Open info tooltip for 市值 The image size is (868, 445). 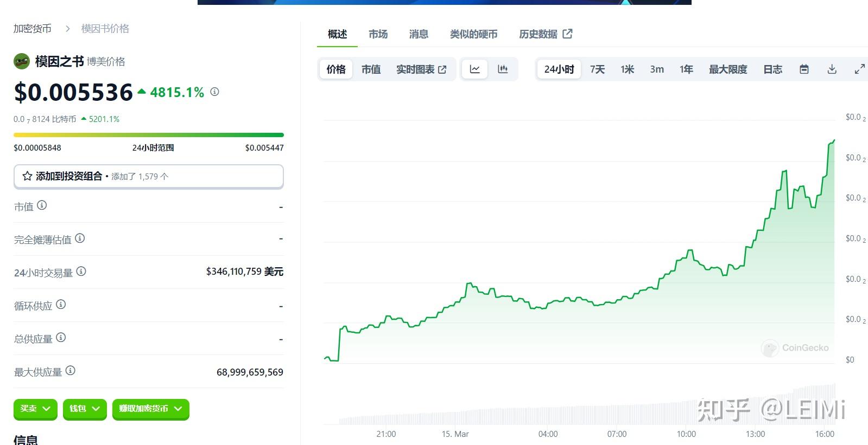click(x=42, y=205)
